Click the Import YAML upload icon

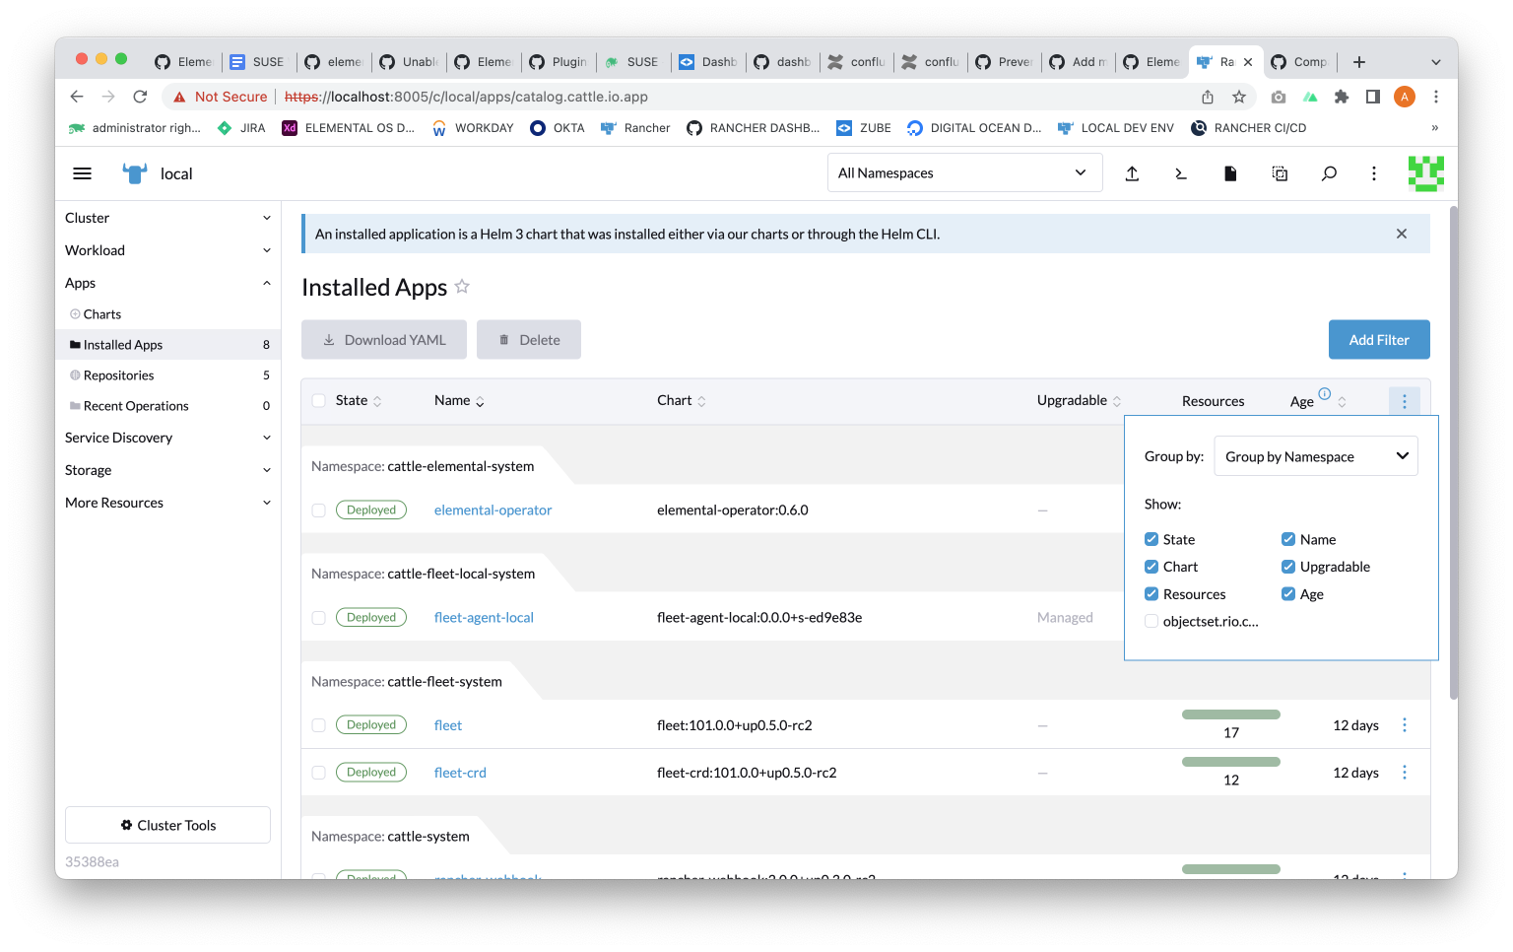(x=1132, y=173)
